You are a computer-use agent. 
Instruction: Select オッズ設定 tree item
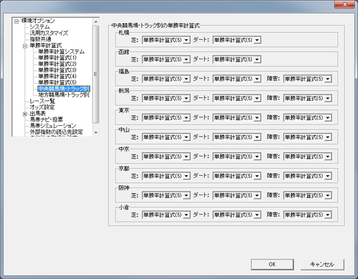point(42,107)
